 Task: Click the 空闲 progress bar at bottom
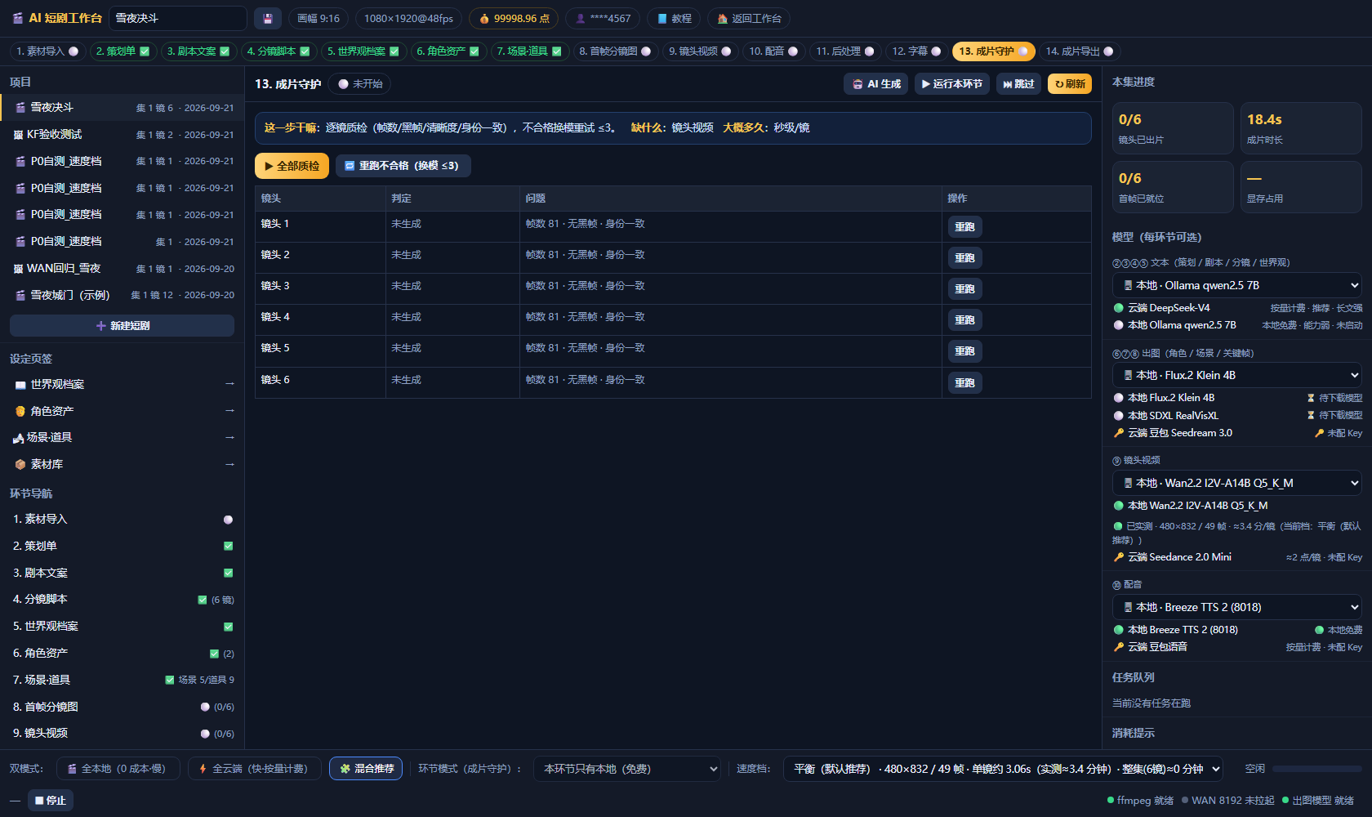click(x=1316, y=769)
